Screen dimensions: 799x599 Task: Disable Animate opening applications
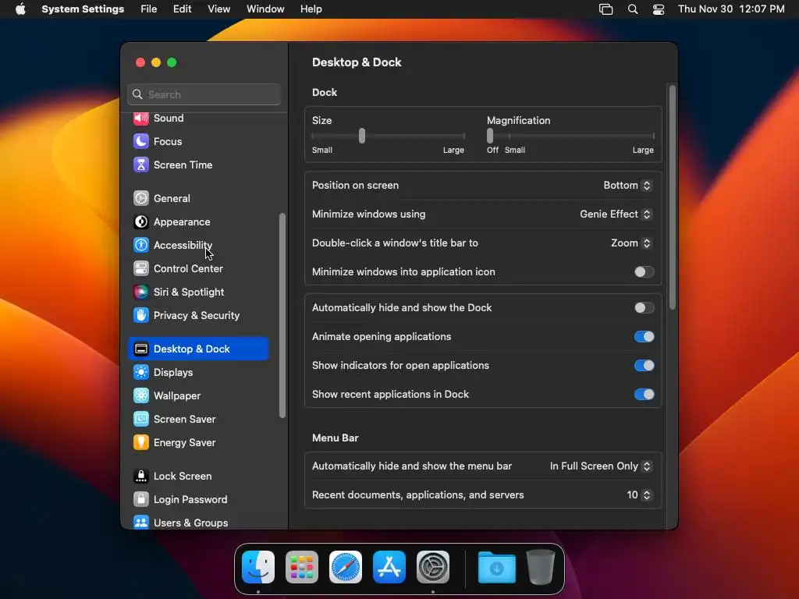(644, 337)
